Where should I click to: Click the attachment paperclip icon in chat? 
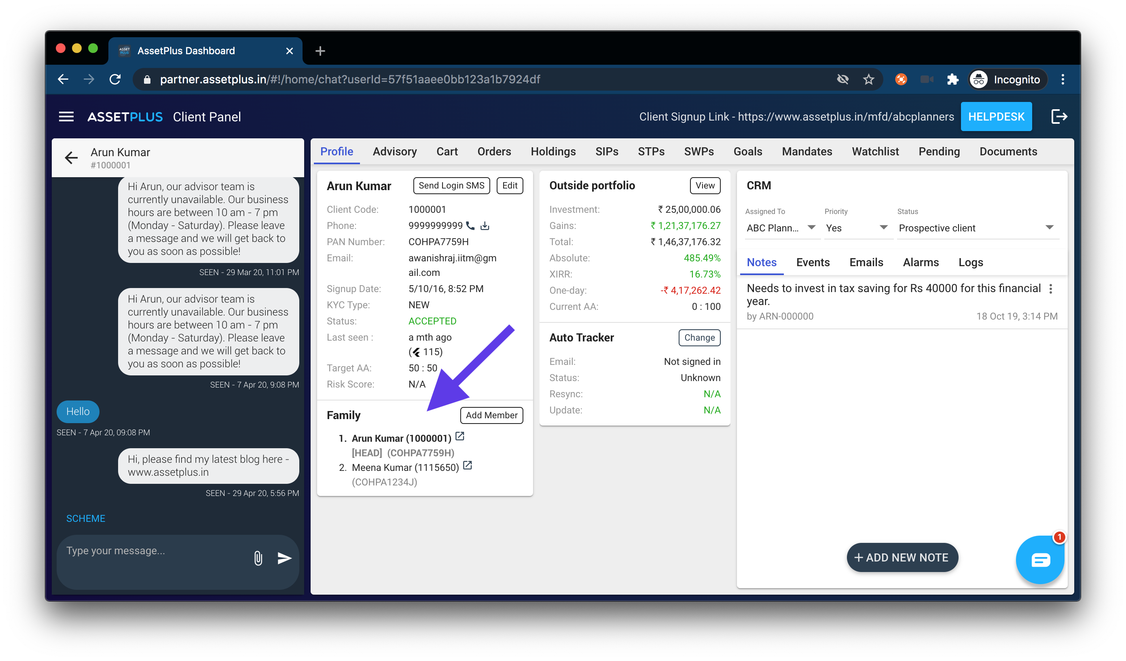(258, 558)
